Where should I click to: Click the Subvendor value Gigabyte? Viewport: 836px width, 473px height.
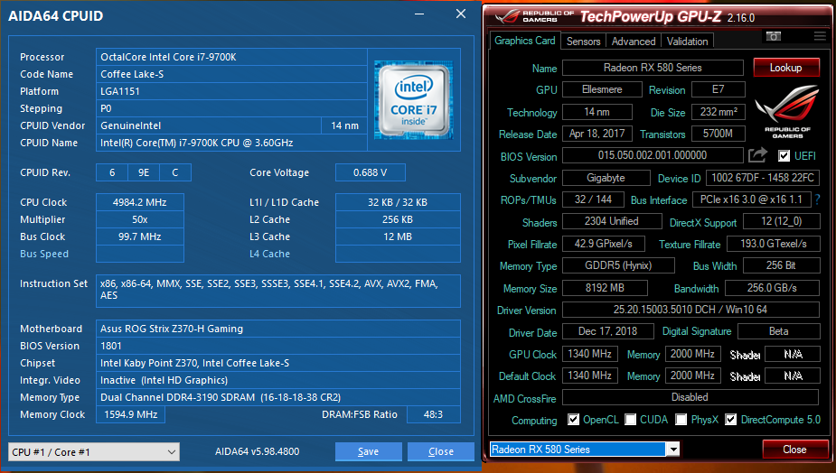[x=606, y=178]
